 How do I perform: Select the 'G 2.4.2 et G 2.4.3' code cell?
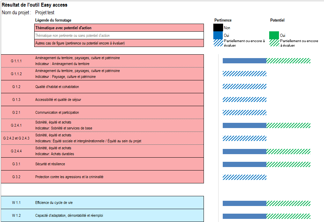pos(16,138)
